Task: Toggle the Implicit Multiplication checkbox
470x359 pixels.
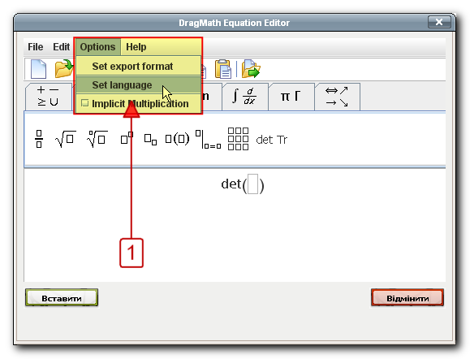Action: (85, 103)
